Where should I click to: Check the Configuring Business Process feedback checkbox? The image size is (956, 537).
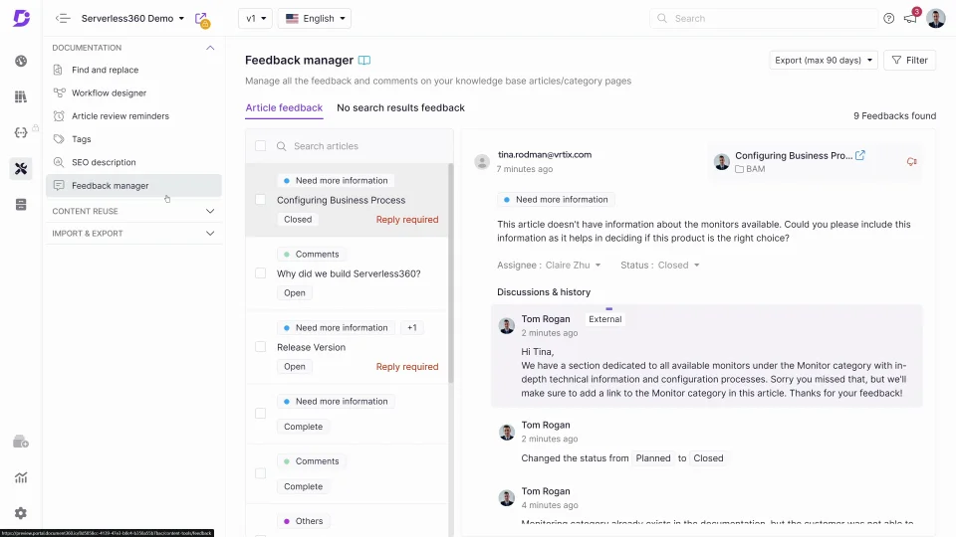click(261, 200)
